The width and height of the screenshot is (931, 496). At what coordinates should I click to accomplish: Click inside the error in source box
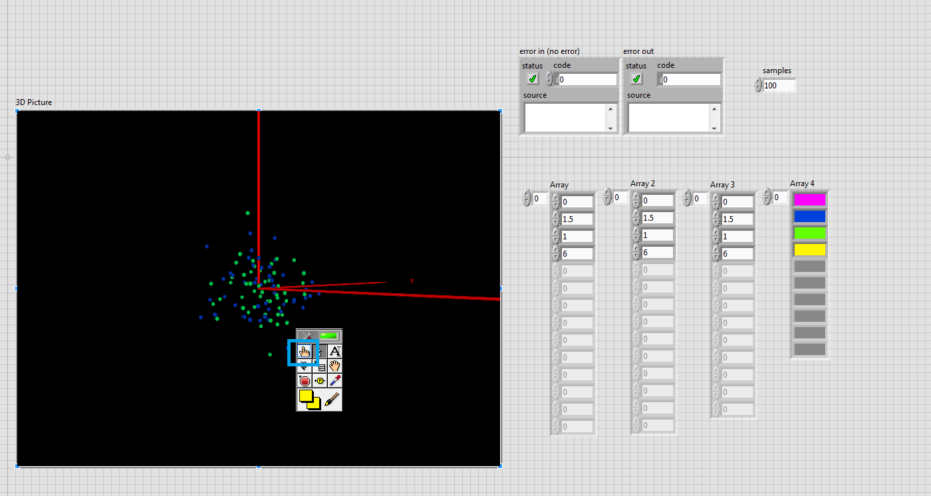pyautogui.click(x=565, y=118)
